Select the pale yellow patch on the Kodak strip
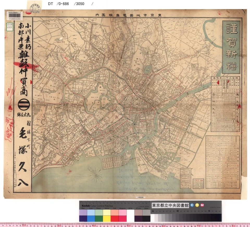 (107, 212)
